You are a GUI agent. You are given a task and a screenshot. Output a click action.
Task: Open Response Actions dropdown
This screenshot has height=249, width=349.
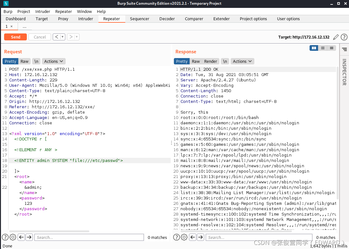point(242,62)
